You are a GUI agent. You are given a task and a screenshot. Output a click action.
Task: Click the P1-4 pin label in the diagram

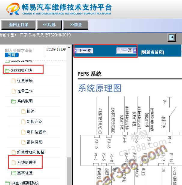coord(169,140)
